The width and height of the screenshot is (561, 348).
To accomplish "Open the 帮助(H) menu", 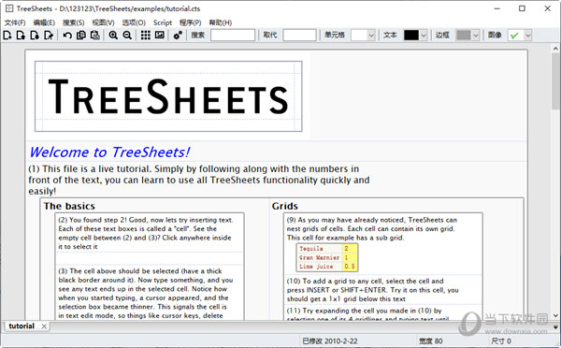I will (x=221, y=22).
